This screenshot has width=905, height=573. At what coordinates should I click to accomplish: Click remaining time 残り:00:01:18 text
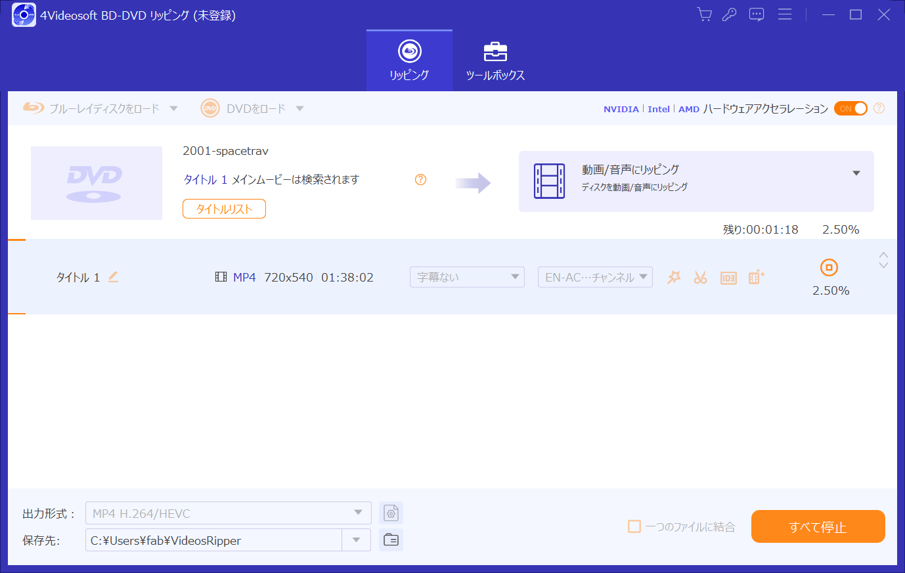click(761, 230)
